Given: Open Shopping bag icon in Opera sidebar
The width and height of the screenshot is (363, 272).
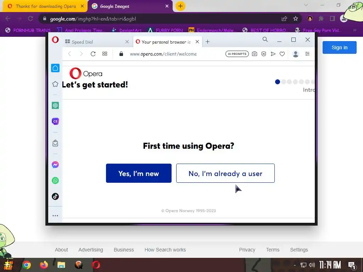Looking at the screenshot, I should tap(55, 143).
